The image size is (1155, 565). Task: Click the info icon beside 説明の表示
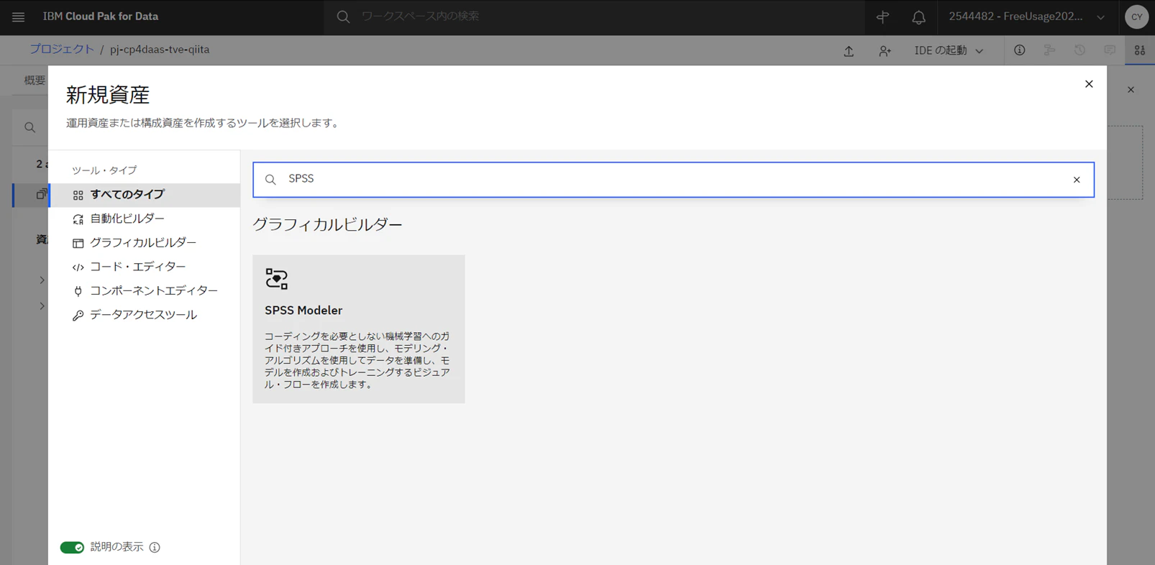pyautogui.click(x=155, y=548)
